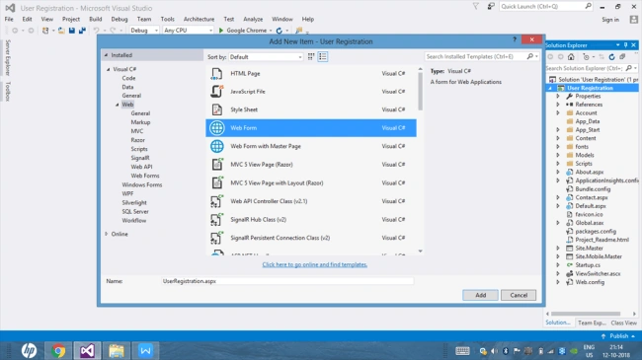Collapse the Visual C# tree node
Screen dimensions: 642x360
(109, 69)
